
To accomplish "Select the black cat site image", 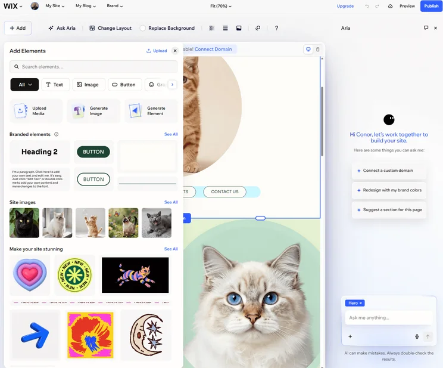I will (x=24, y=223).
